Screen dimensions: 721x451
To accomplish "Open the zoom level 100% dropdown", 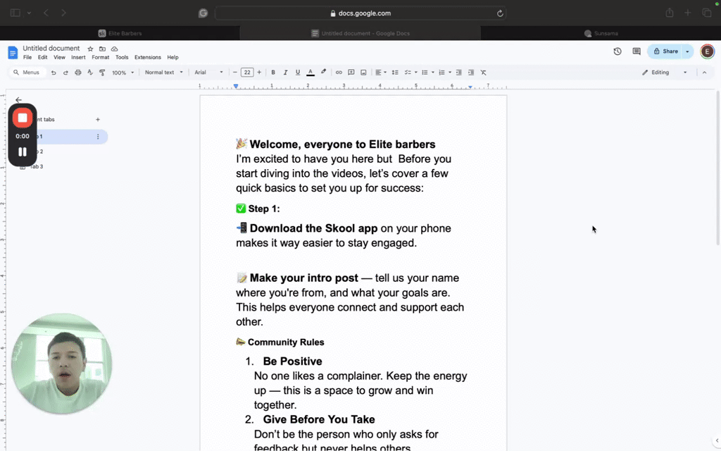I will [x=123, y=73].
